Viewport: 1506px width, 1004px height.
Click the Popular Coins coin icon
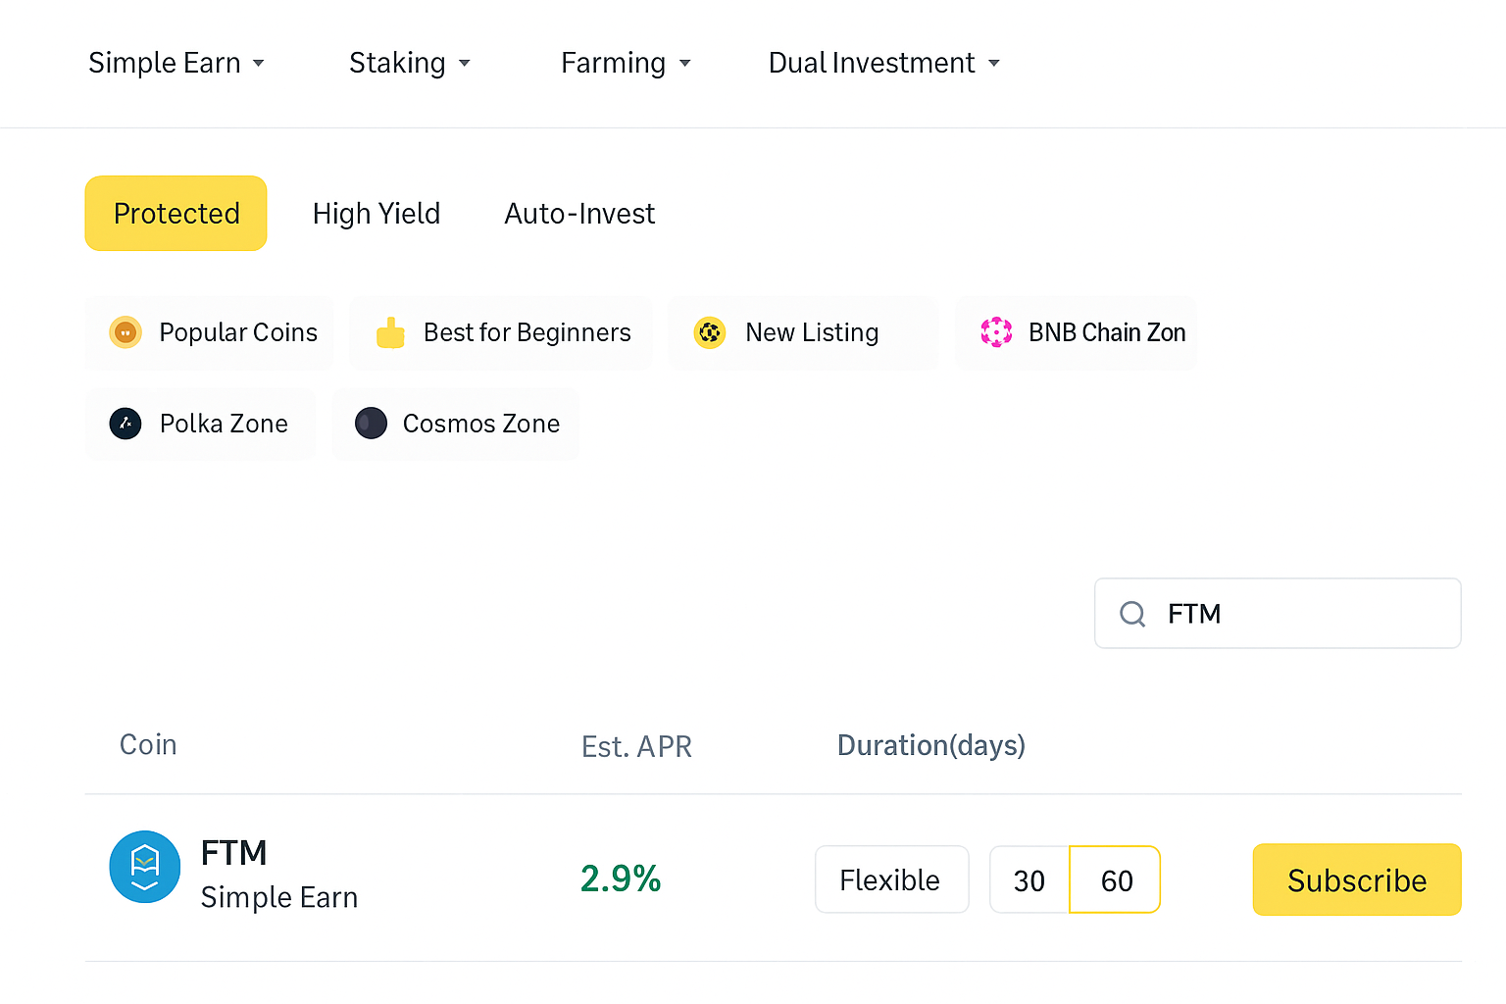coord(125,332)
